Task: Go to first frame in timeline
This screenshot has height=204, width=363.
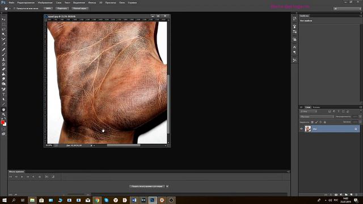Action: click(x=11, y=177)
